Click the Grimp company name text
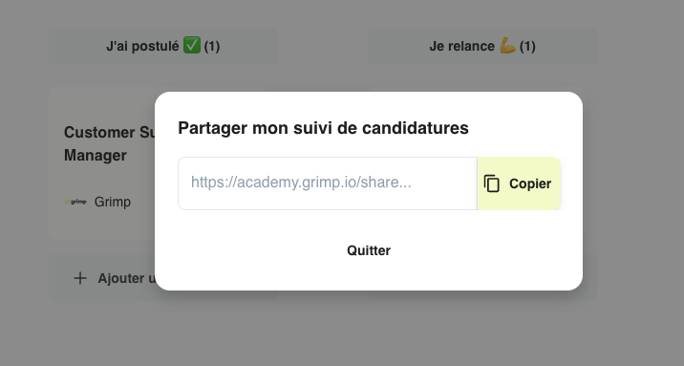Screen dimensions: 684x366 click(113, 202)
